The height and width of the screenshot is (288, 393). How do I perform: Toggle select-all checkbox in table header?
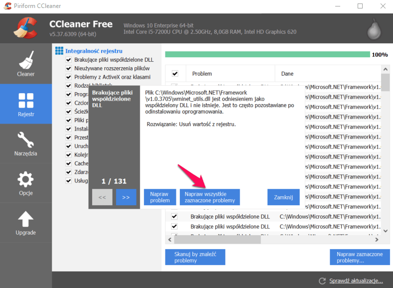tap(175, 73)
